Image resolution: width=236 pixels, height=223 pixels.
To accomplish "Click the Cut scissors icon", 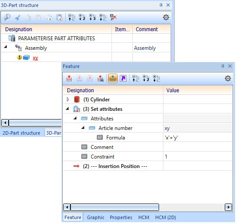I will tap(18, 17).
